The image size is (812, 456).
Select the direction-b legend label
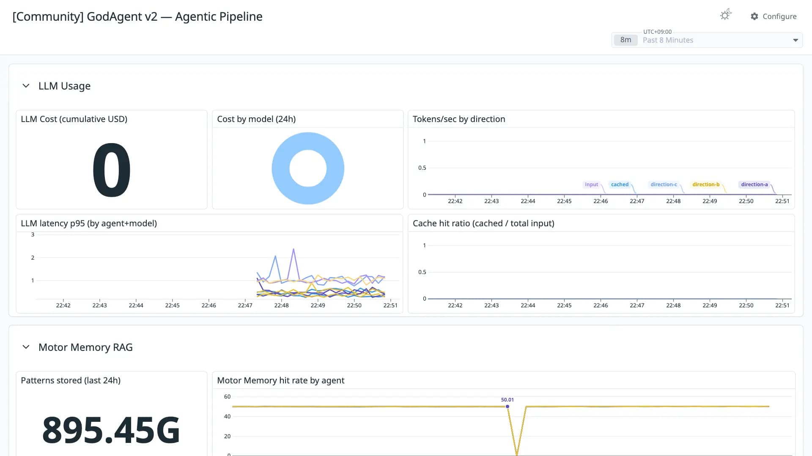click(x=706, y=185)
